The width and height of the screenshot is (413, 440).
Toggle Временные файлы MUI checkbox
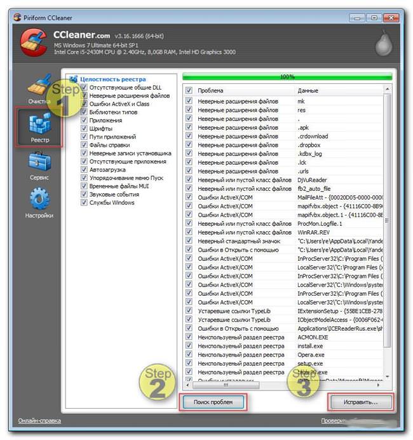pyautogui.click(x=84, y=186)
